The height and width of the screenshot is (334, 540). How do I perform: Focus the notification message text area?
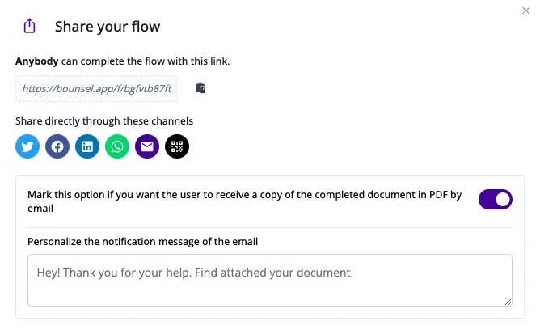click(270, 281)
